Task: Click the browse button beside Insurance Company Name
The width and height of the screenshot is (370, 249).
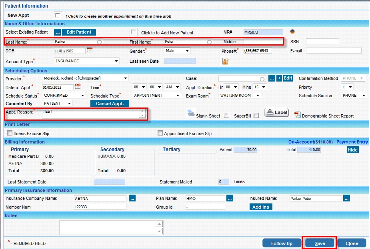Action: pos(132,198)
